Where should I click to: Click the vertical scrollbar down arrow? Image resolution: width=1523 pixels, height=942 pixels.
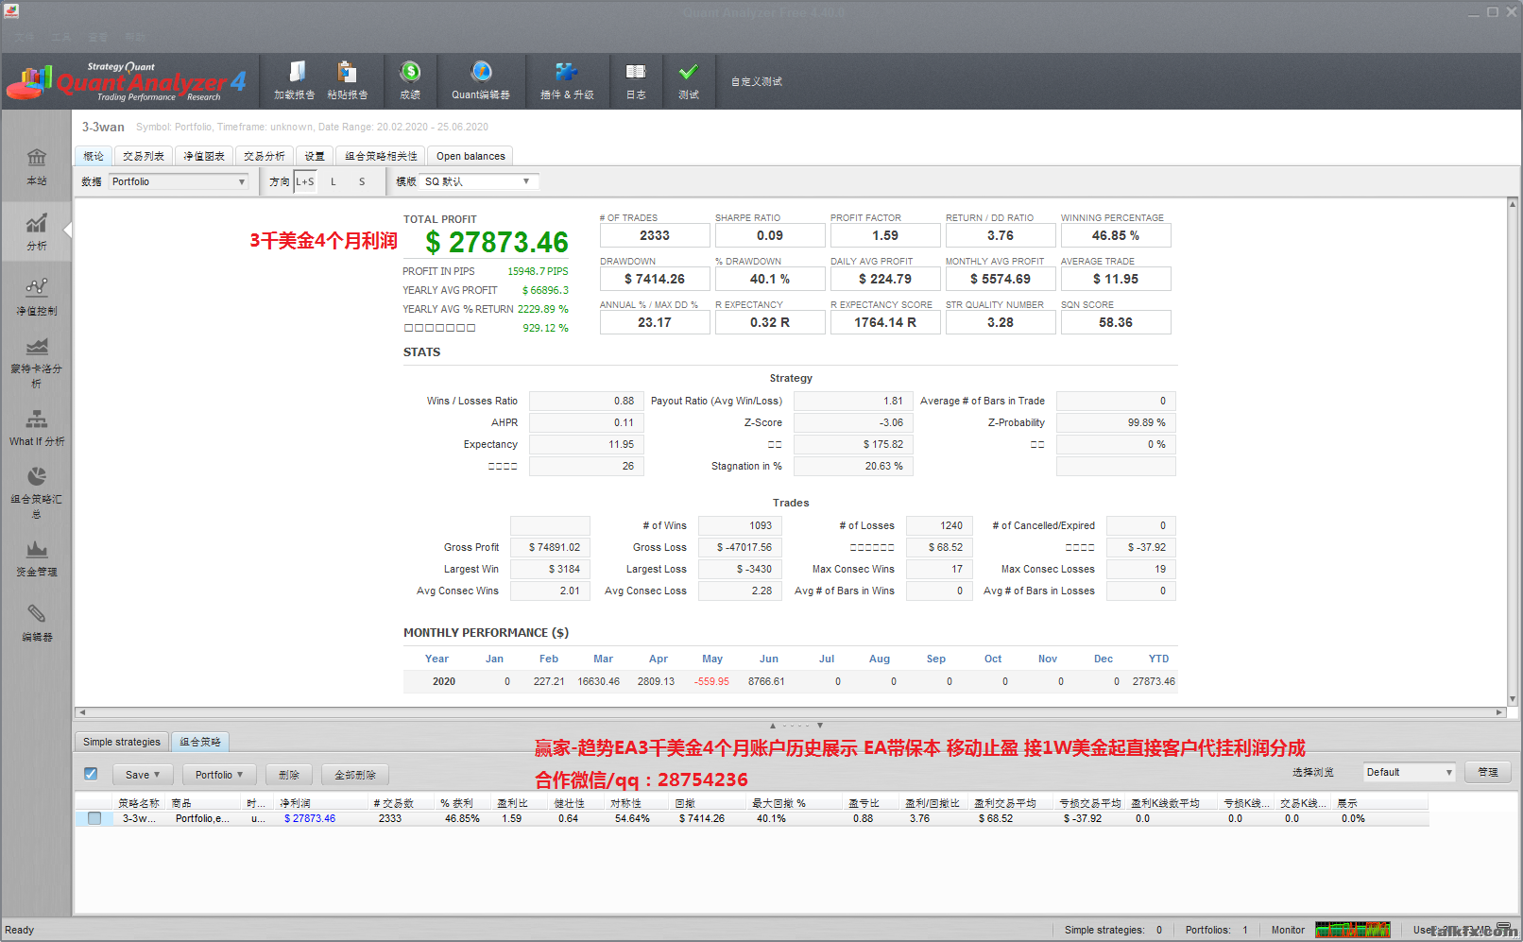coord(1513,700)
